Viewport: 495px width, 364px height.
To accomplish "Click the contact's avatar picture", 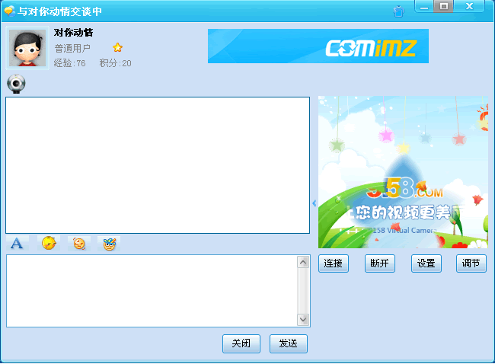I will (x=27, y=48).
